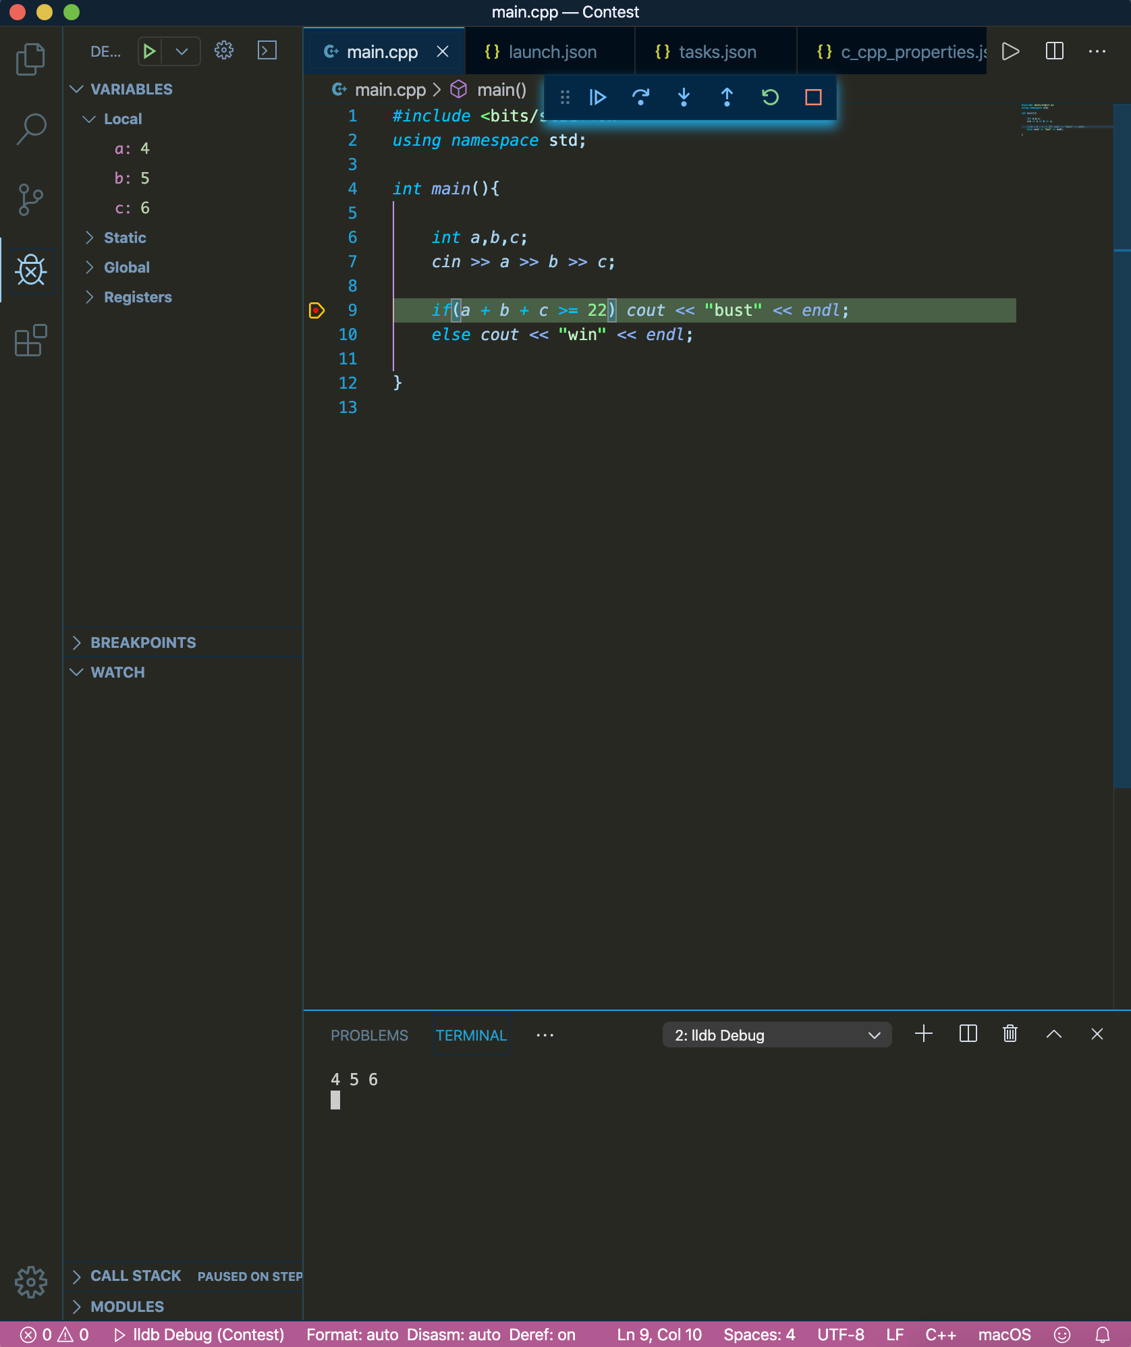1131x1347 pixels.
Task: Open the Debug Console icon in sidebar header
Action: [x=267, y=51]
